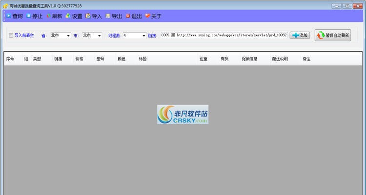Click the 链接 column header in table
This screenshot has height=195, width=366.
tap(63, 59)
